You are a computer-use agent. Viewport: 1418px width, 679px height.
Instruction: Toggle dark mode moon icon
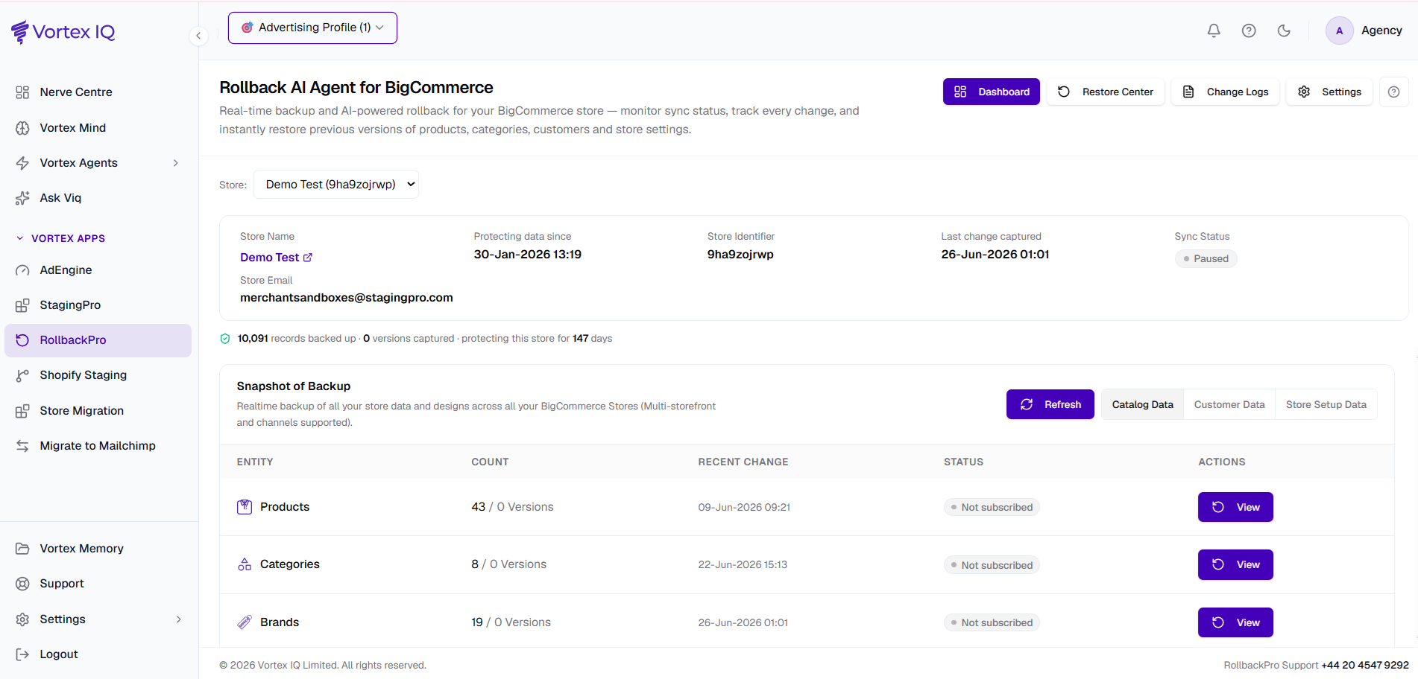1284,31
